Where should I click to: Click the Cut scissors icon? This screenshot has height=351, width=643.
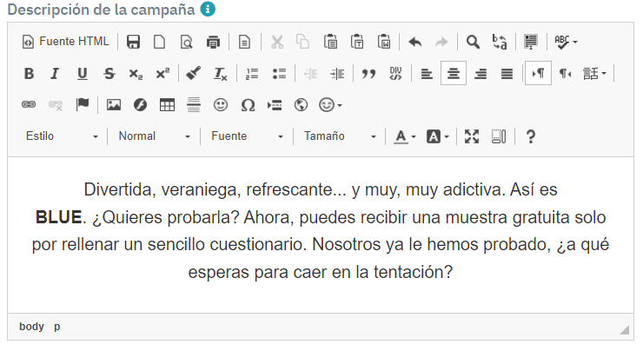pyautogui.click(x=277, y=42)
